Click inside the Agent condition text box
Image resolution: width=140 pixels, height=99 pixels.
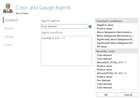tap(66, 51)
